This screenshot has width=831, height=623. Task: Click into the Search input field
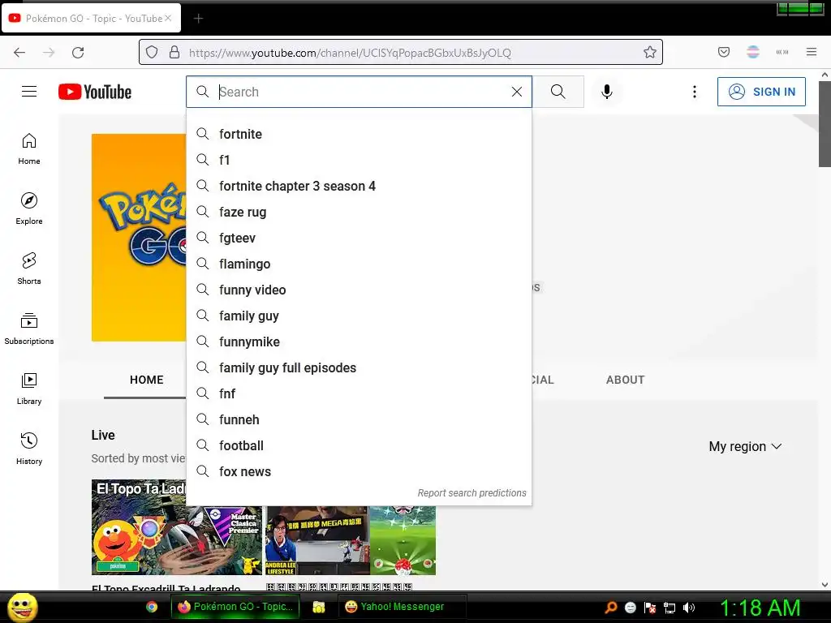click(360, 92)
